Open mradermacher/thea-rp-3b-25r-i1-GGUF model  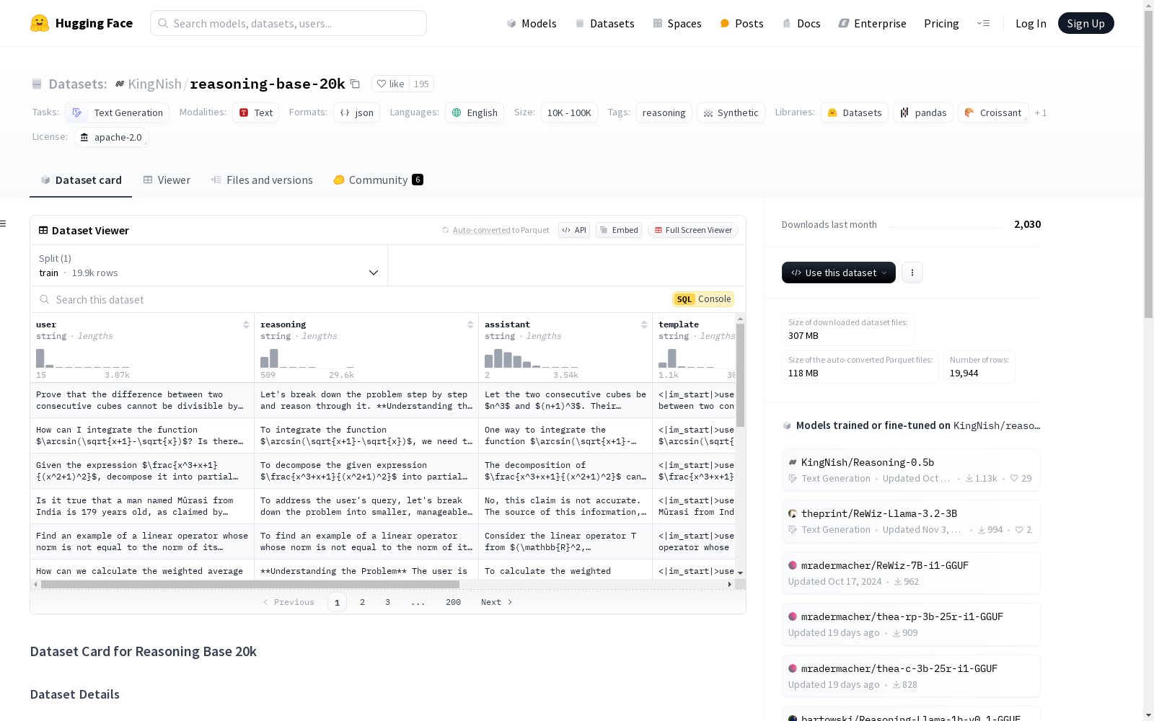point(911,624)
